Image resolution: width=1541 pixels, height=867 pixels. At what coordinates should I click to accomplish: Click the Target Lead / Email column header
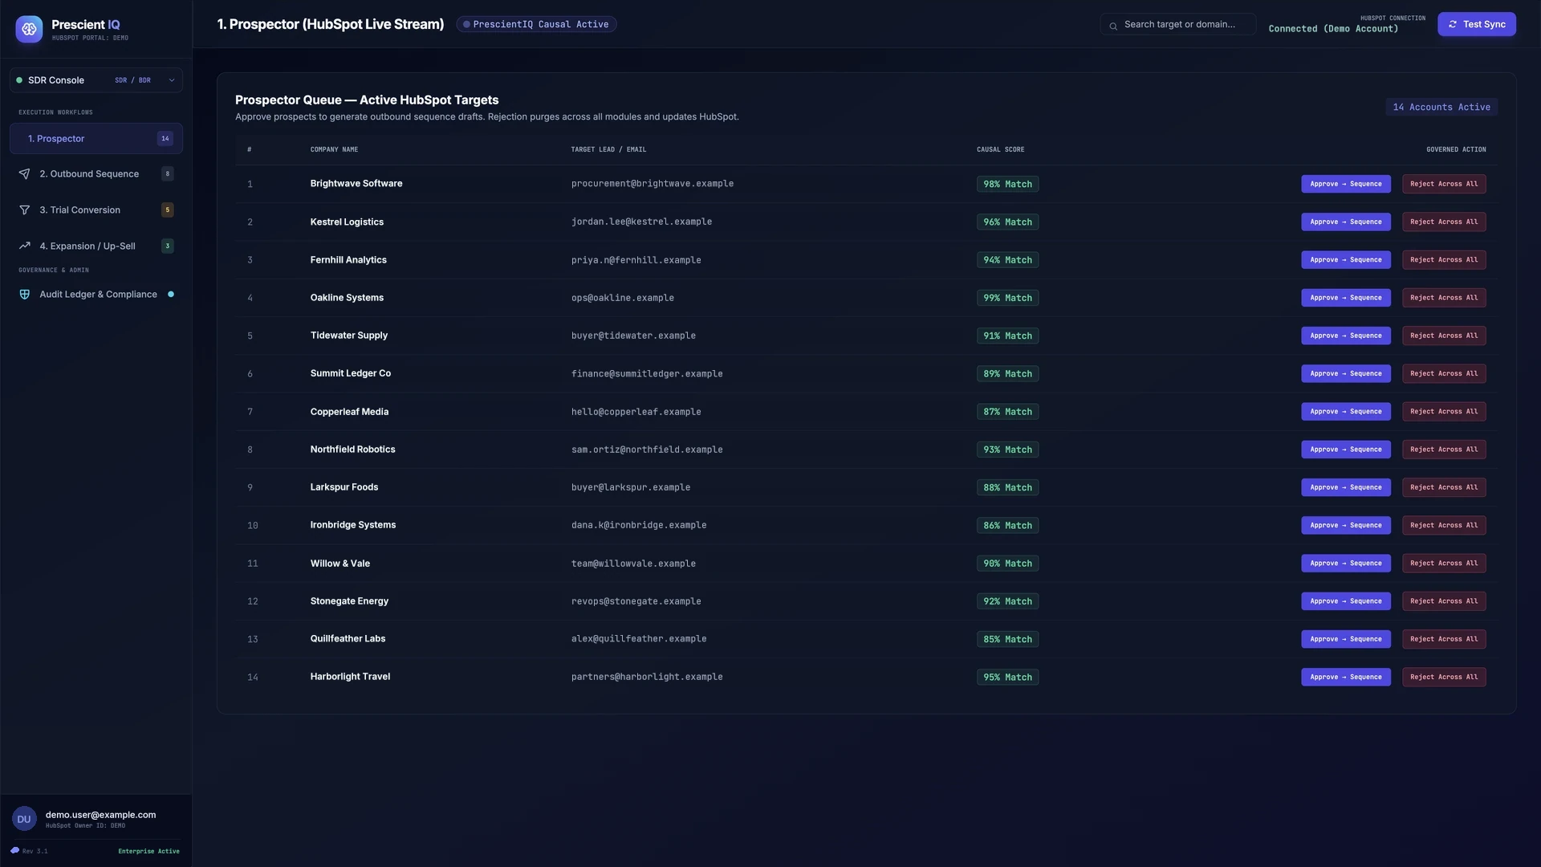[608, 149]
